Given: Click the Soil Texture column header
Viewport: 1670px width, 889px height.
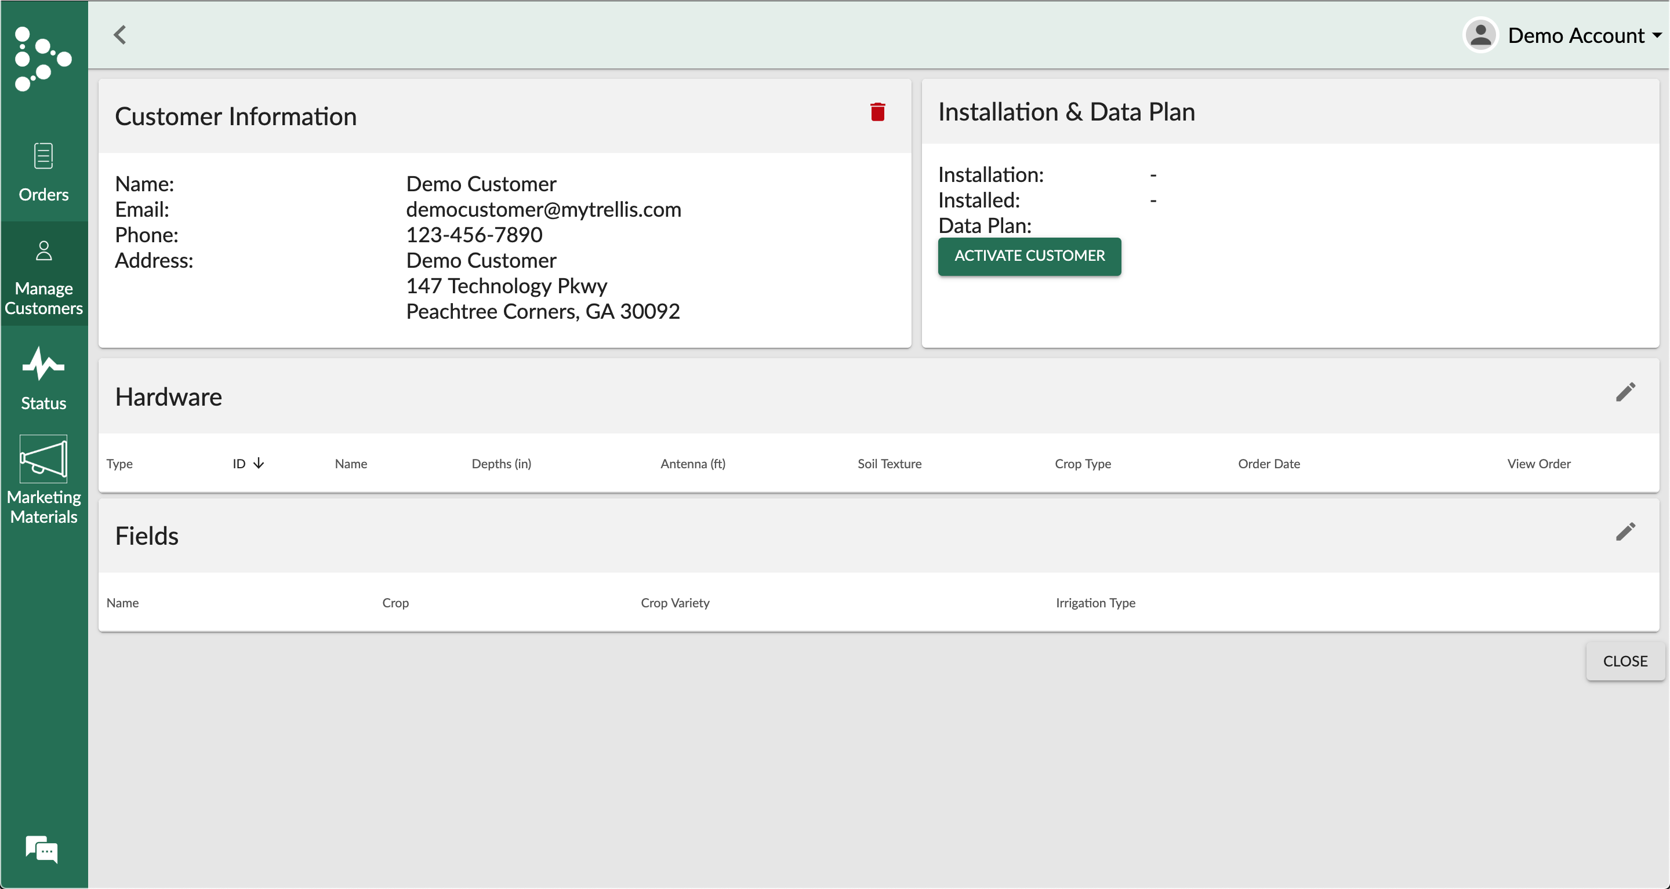Looking at the screenshot, I should tap(889, 464).
